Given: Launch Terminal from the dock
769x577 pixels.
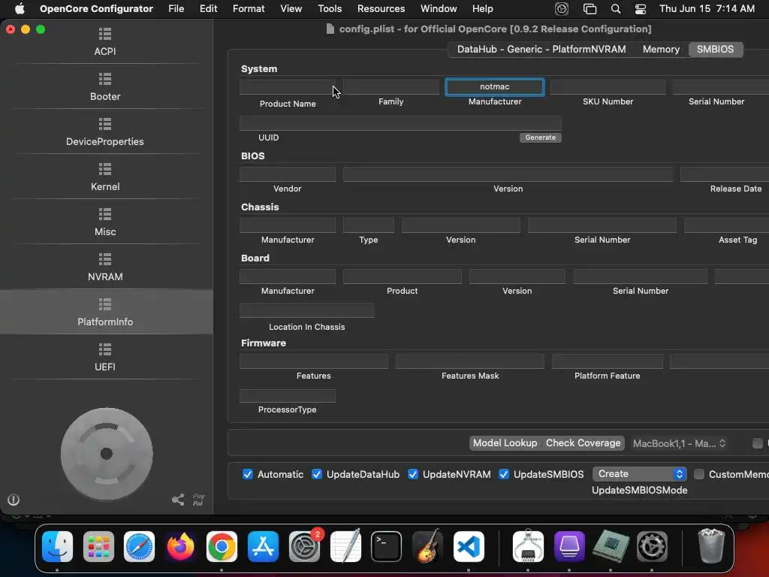Looking at the screenshot, I should click(x=387, y=546).
